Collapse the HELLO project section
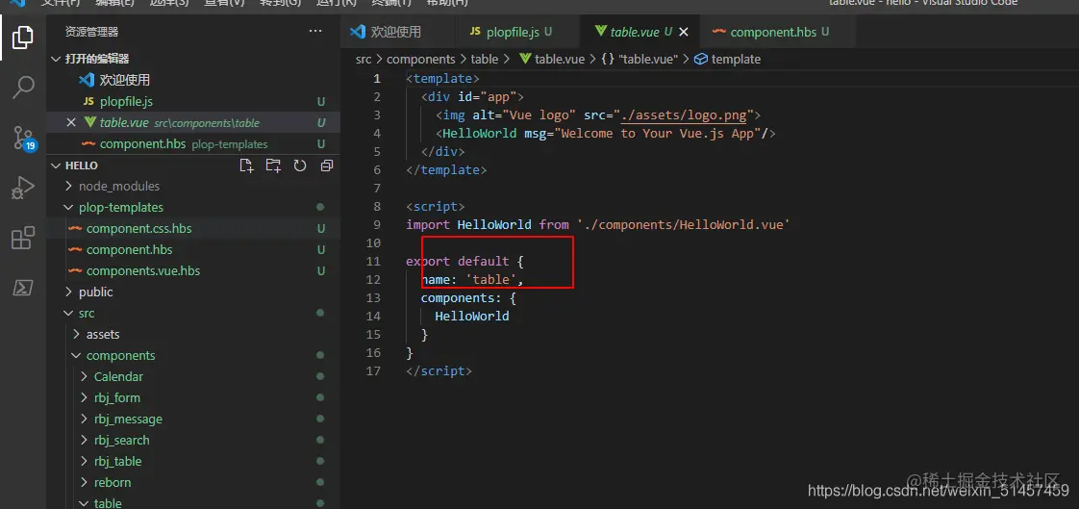The image size is (1079, 509). click(x=57, y=165)
